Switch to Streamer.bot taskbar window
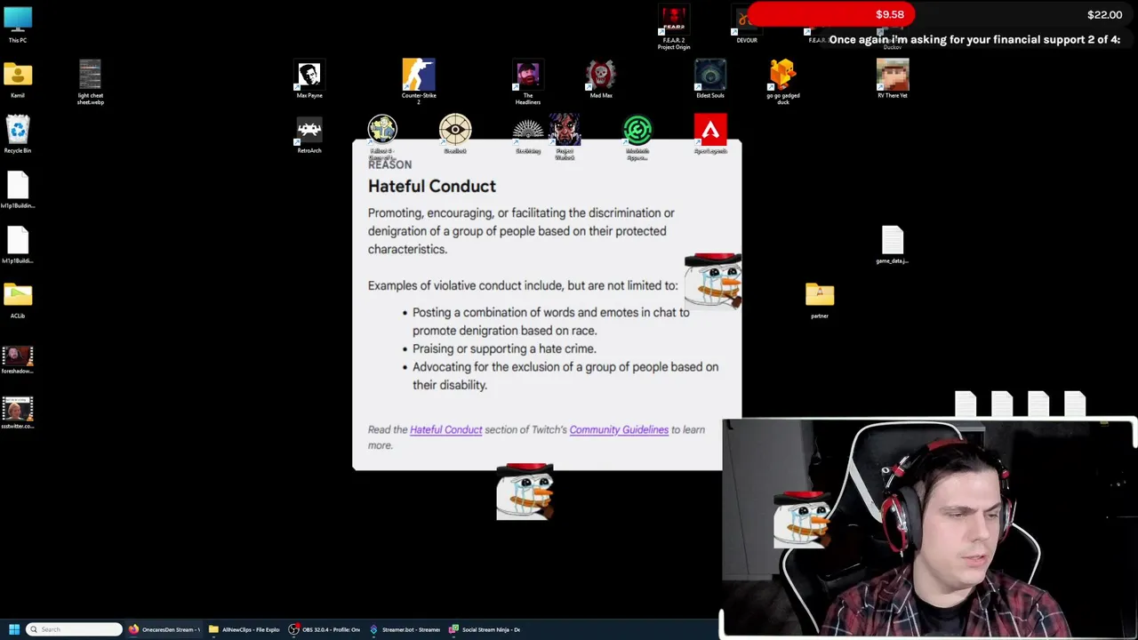The image size is (1138, 640). [x=405, y=629]
